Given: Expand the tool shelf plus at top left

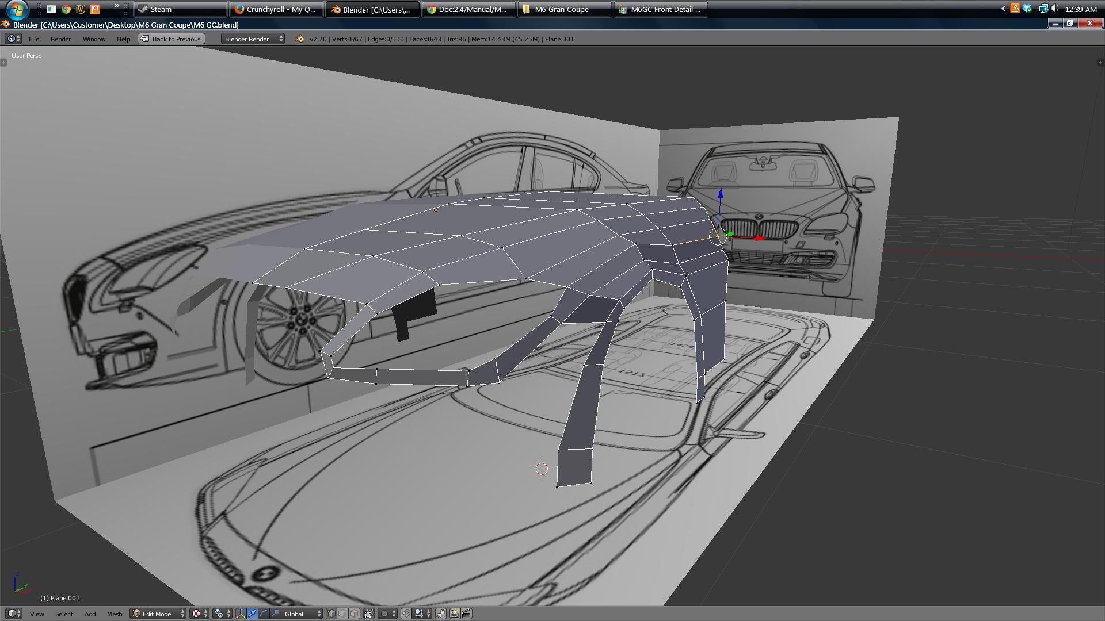Looking at the screenshot, I should tap(3, 62).
